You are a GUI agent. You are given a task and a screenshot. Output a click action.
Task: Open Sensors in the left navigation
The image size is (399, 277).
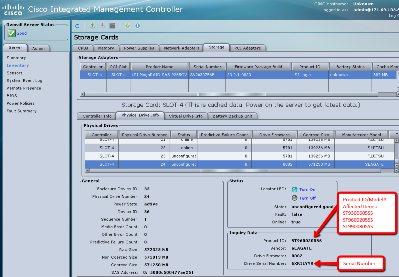(x=15, y=73)
